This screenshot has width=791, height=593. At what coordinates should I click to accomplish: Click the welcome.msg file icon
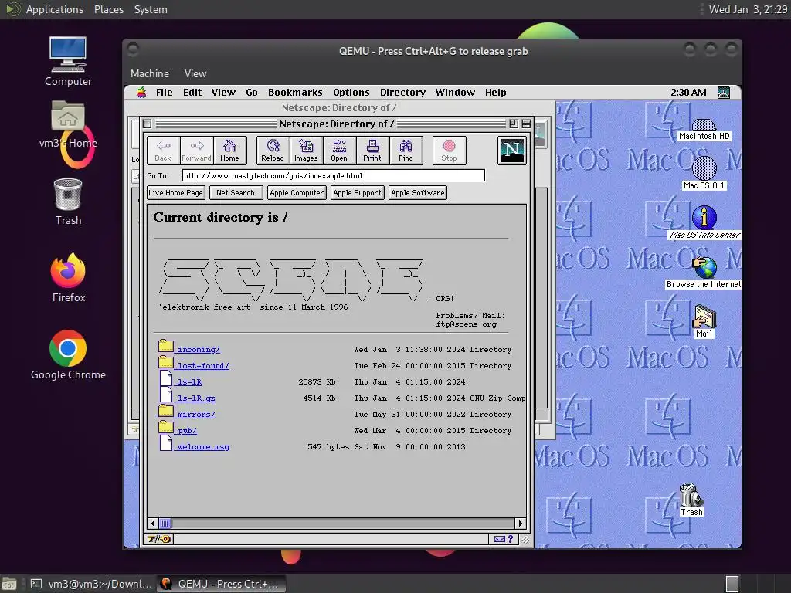pos(166,442)
